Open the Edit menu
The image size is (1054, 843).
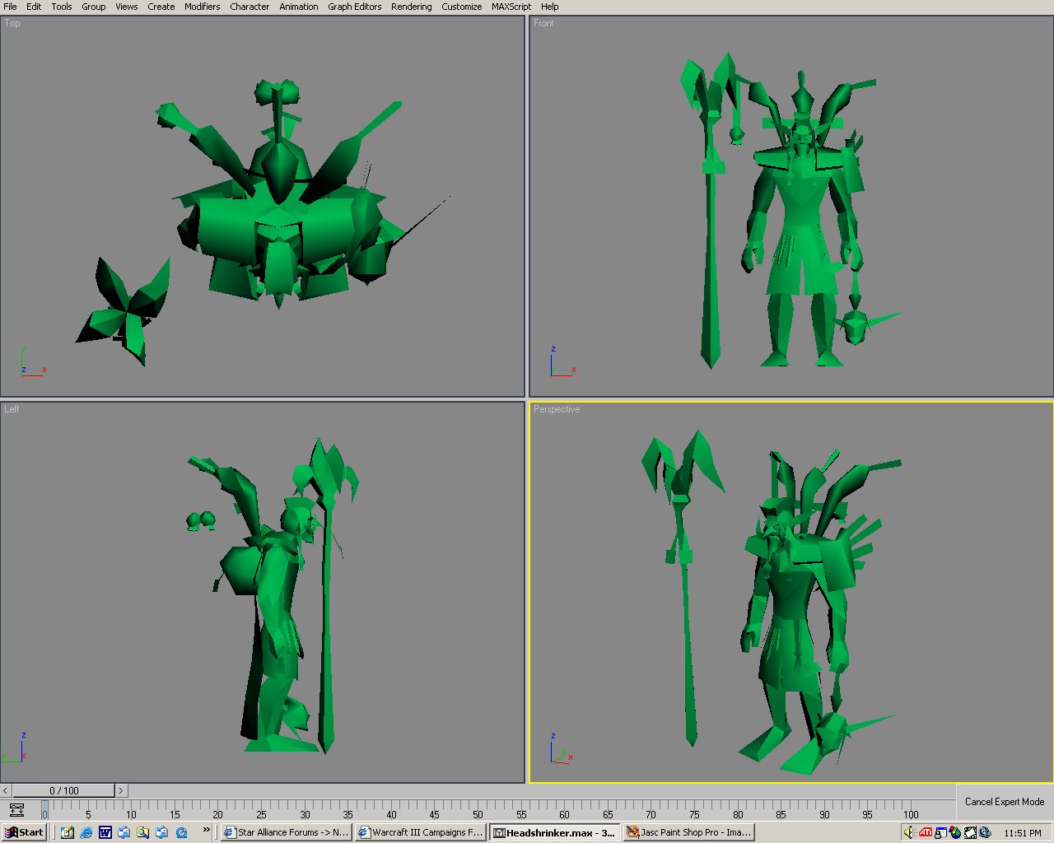[34, 7]
